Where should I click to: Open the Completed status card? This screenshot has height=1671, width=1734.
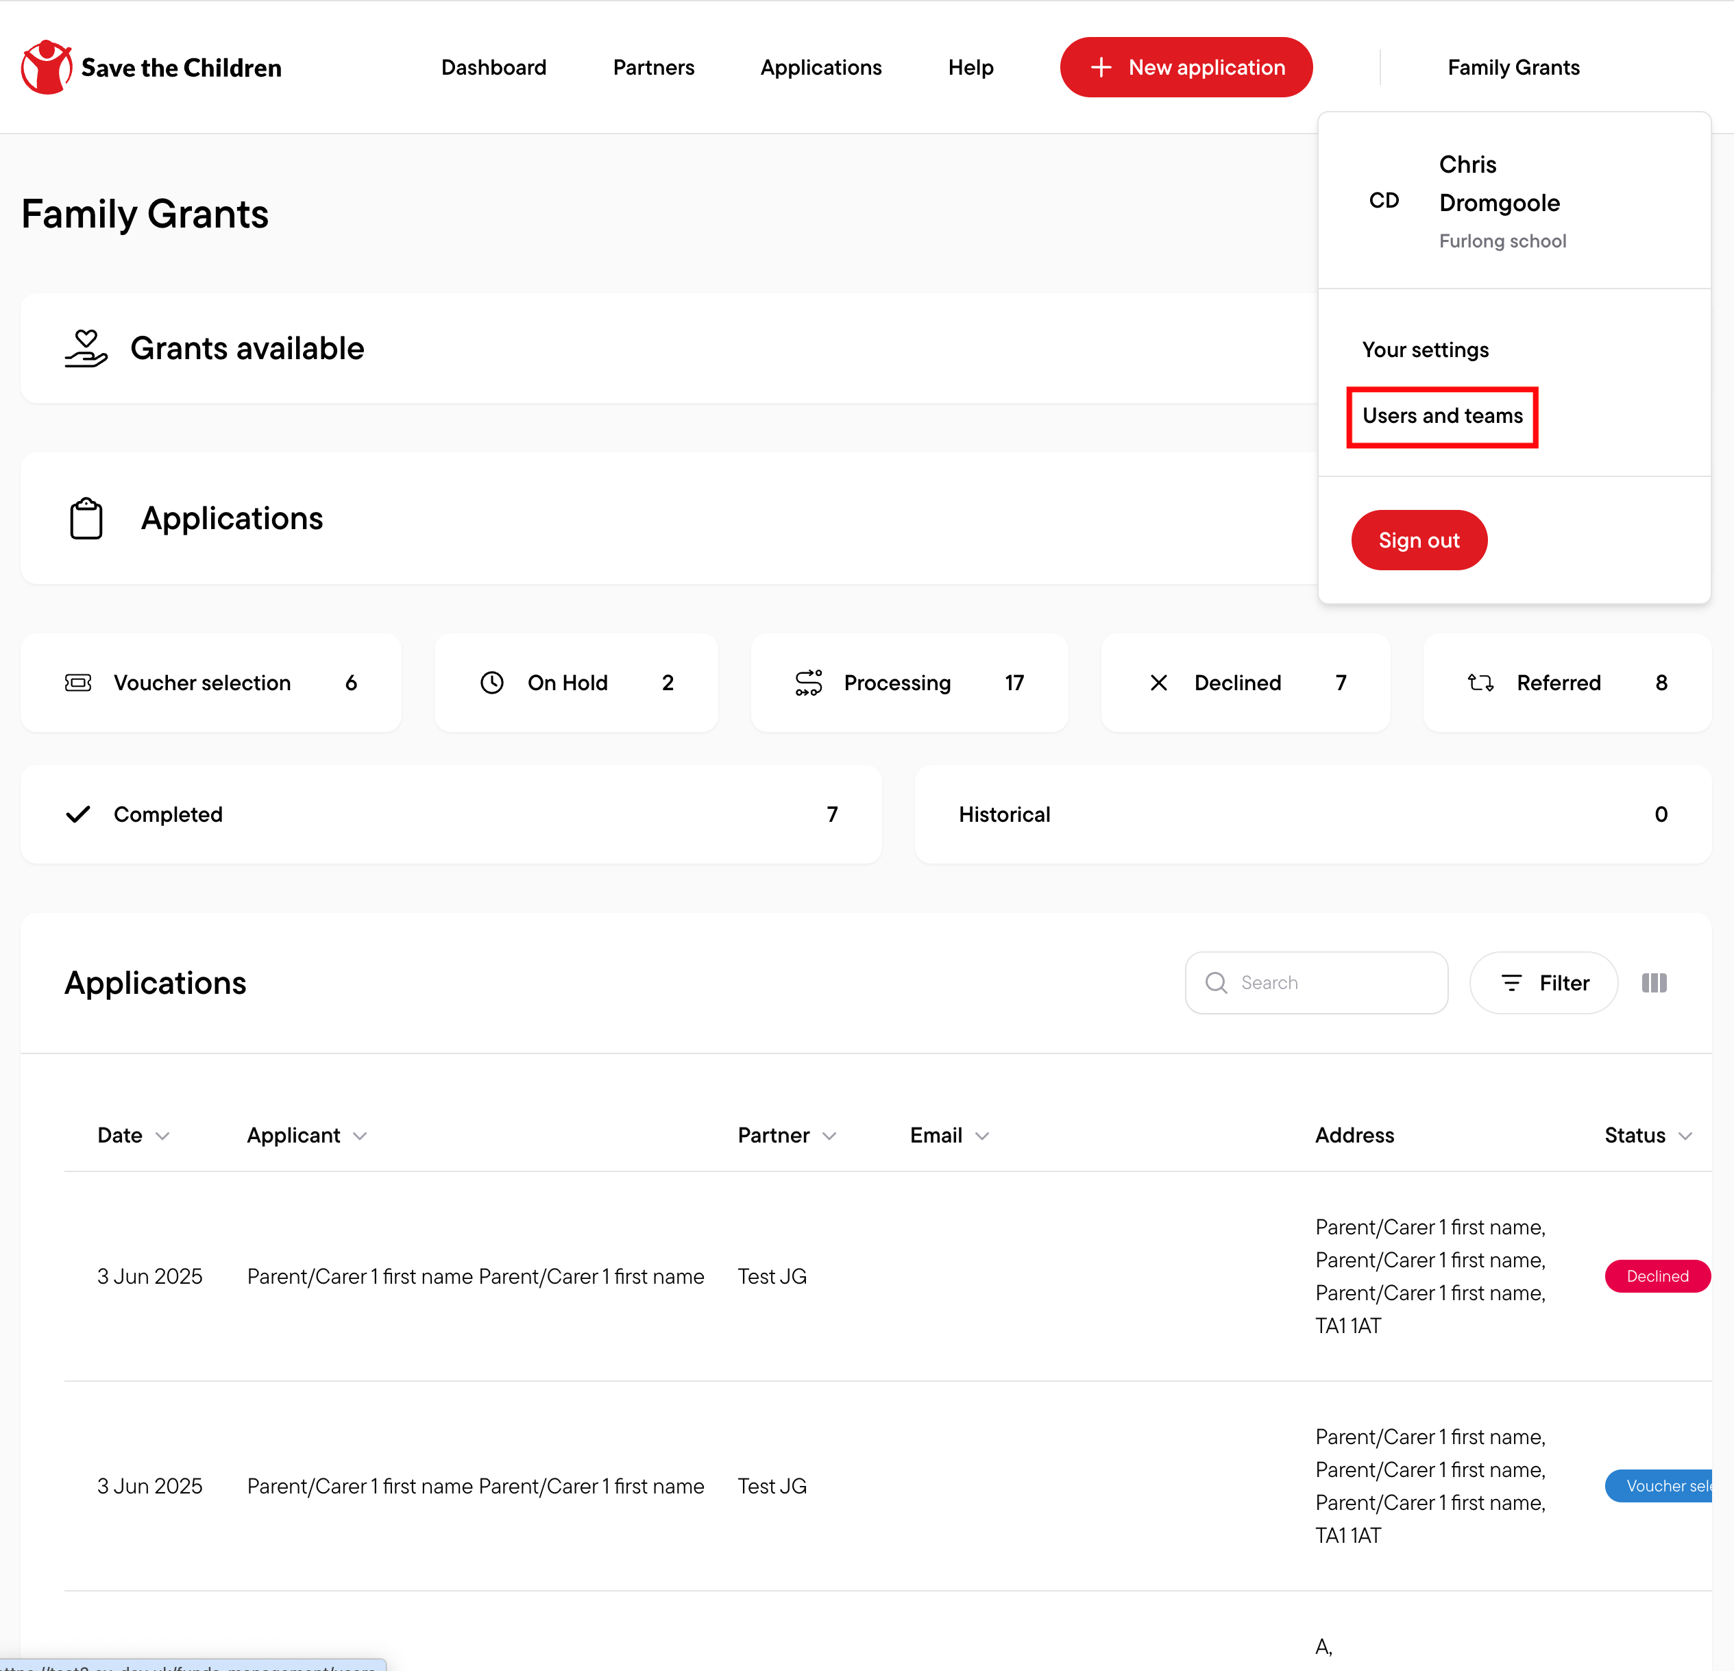coord(451,814)
